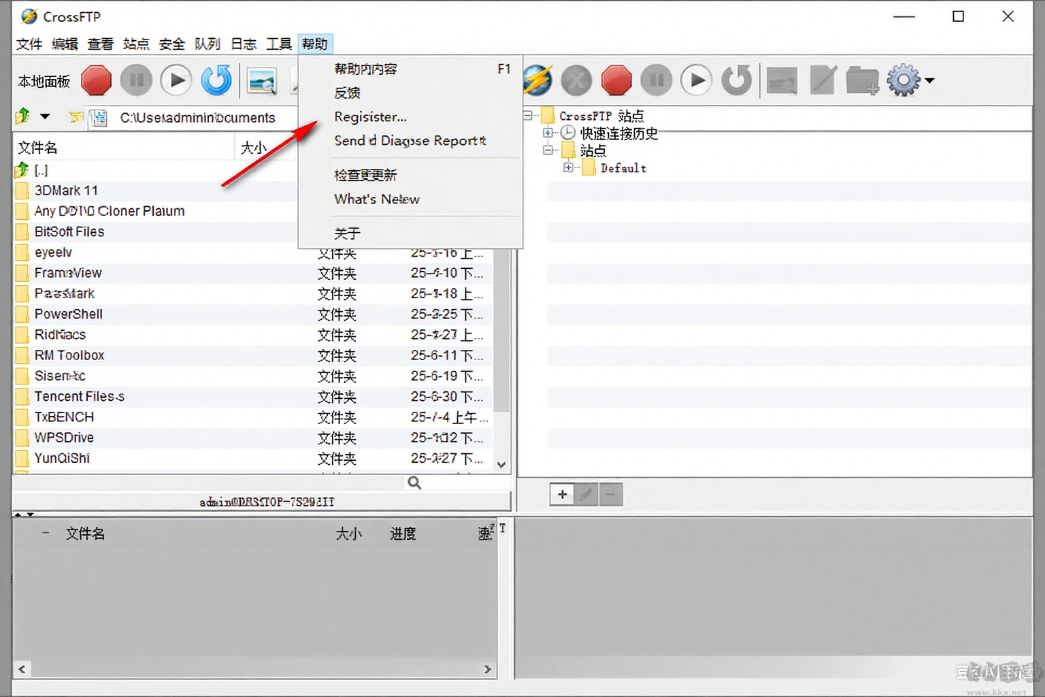This screenshot has width=1045, height=697.
Task: Open the dropdown arrow beside up-directory icon
Action: [x=45, y=116]
